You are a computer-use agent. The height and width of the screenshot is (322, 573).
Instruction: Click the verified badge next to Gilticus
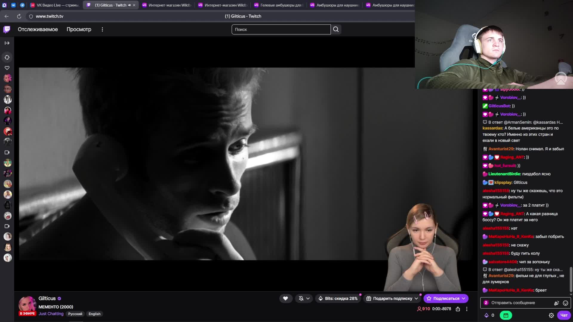point(59,298)
